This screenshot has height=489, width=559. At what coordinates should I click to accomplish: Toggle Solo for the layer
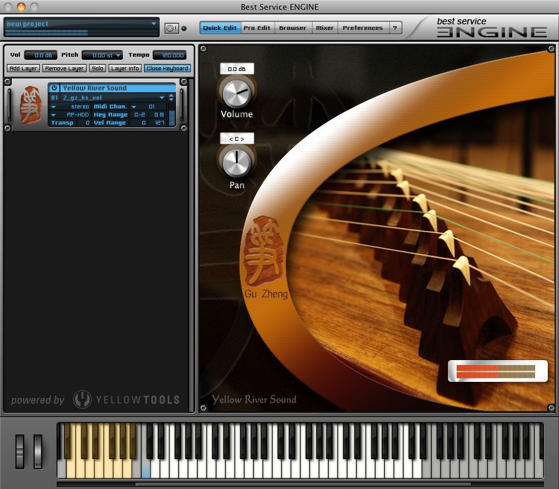[97, 69]
